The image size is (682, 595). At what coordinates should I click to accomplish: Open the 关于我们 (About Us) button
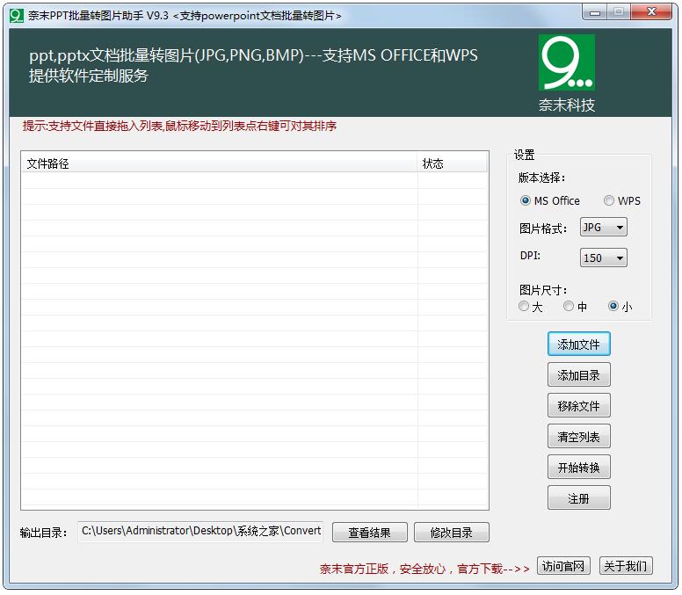point(626,566)
